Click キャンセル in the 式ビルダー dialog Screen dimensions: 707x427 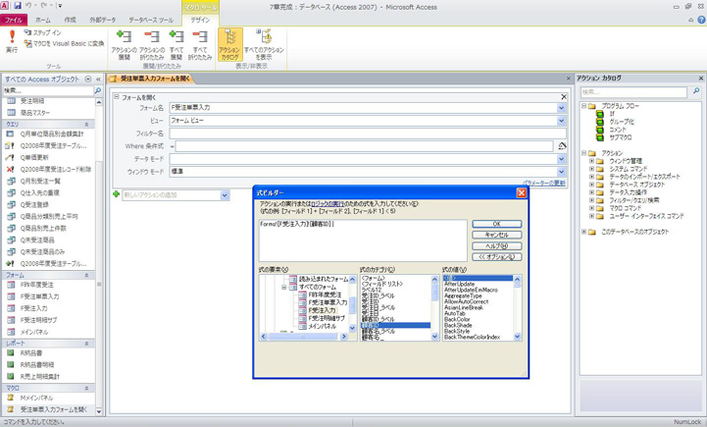(496, 235)
